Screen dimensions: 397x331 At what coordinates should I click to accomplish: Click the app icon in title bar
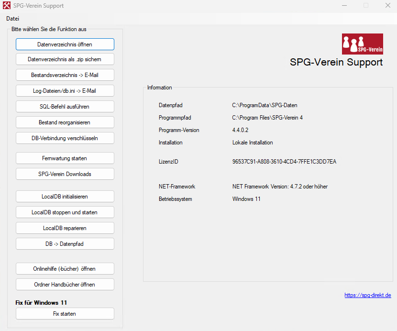point(7,6)
